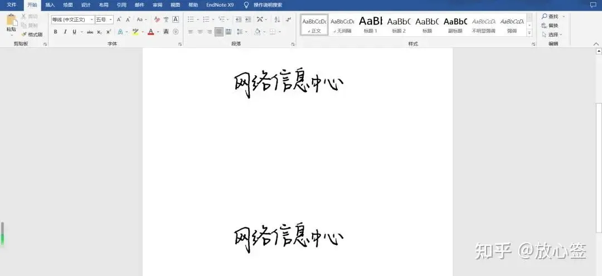Toggle underline formatting
602x276 pixels.
pyautogui.click(x=75, y=32)
